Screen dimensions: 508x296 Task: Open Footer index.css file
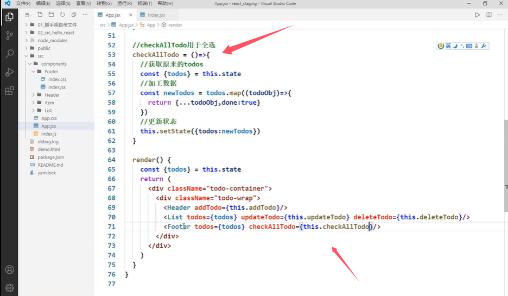pyautogui.click(x=56, y=79)
